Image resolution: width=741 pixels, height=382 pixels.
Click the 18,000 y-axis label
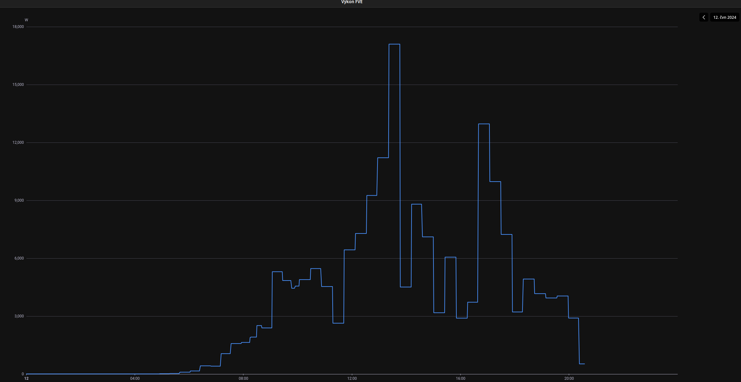(18, 27)
